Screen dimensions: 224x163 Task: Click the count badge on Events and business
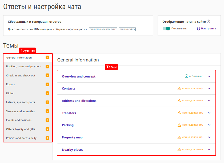point(47,120)
